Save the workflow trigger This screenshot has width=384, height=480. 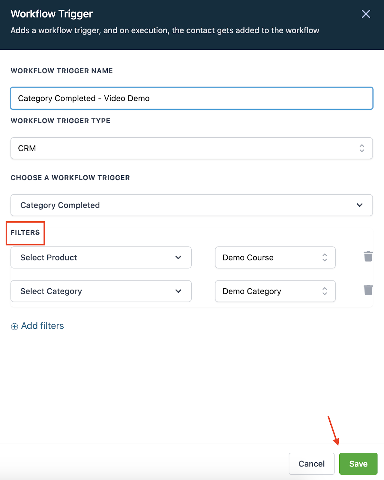(358, 464)
